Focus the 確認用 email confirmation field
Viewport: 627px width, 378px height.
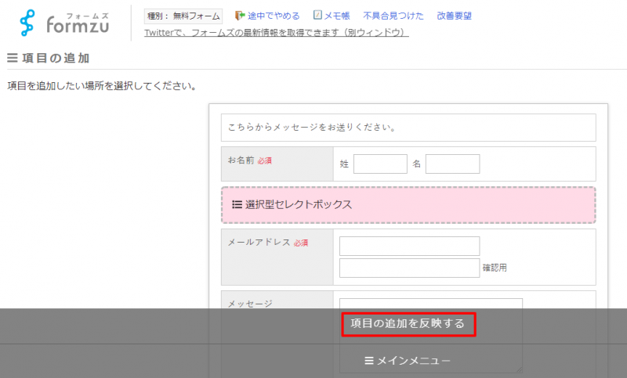409,268
